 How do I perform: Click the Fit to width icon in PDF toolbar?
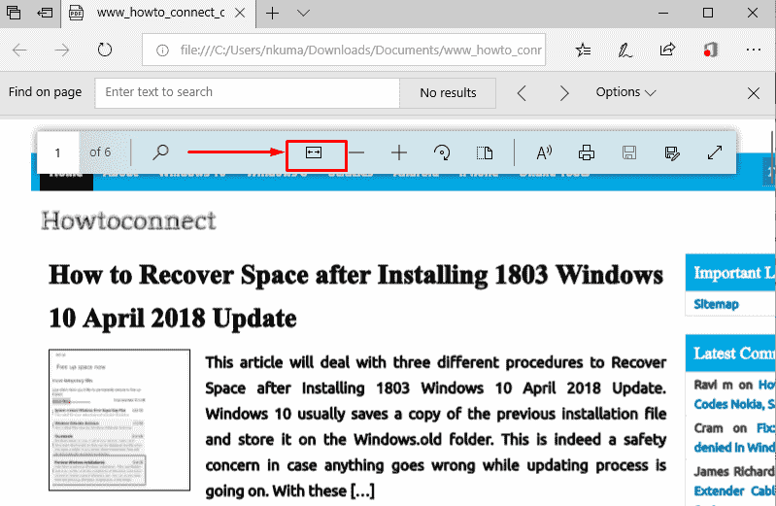(314, 152)
